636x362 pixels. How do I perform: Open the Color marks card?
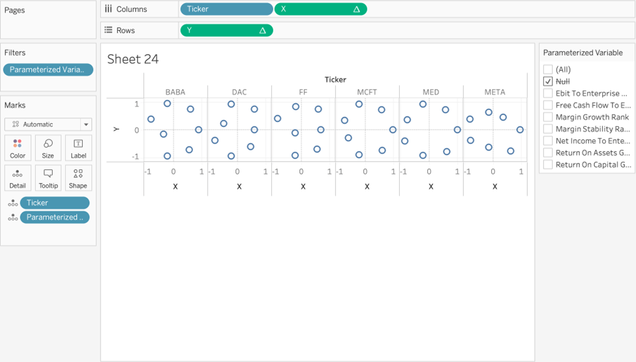point(18,148)
